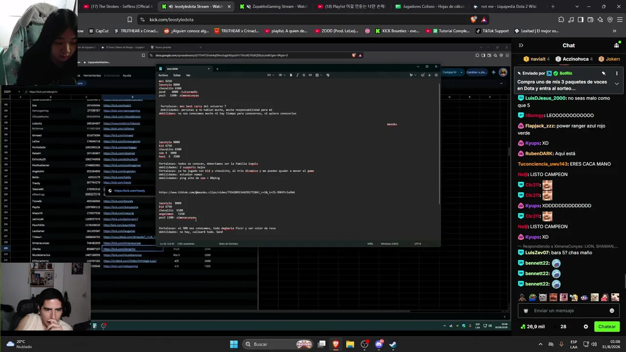Open the emoji picker in message box

(612, 310)
